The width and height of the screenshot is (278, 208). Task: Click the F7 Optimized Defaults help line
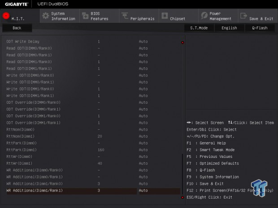click(213, 163)
